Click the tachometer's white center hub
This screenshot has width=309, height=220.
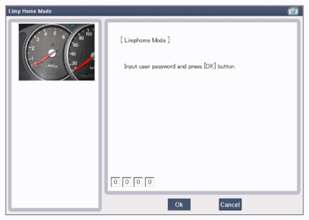(52, 53)
